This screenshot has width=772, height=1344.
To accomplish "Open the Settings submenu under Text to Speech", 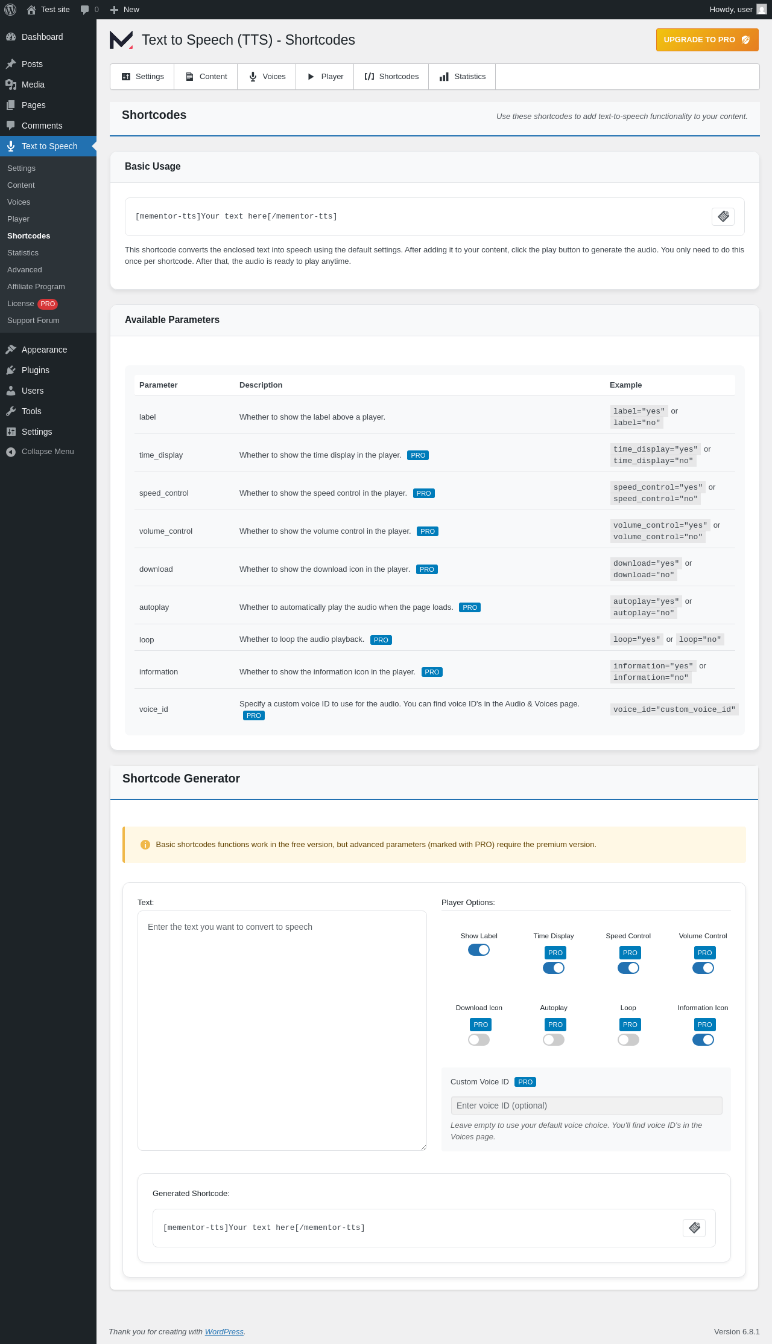I will (x=48, y=168).
